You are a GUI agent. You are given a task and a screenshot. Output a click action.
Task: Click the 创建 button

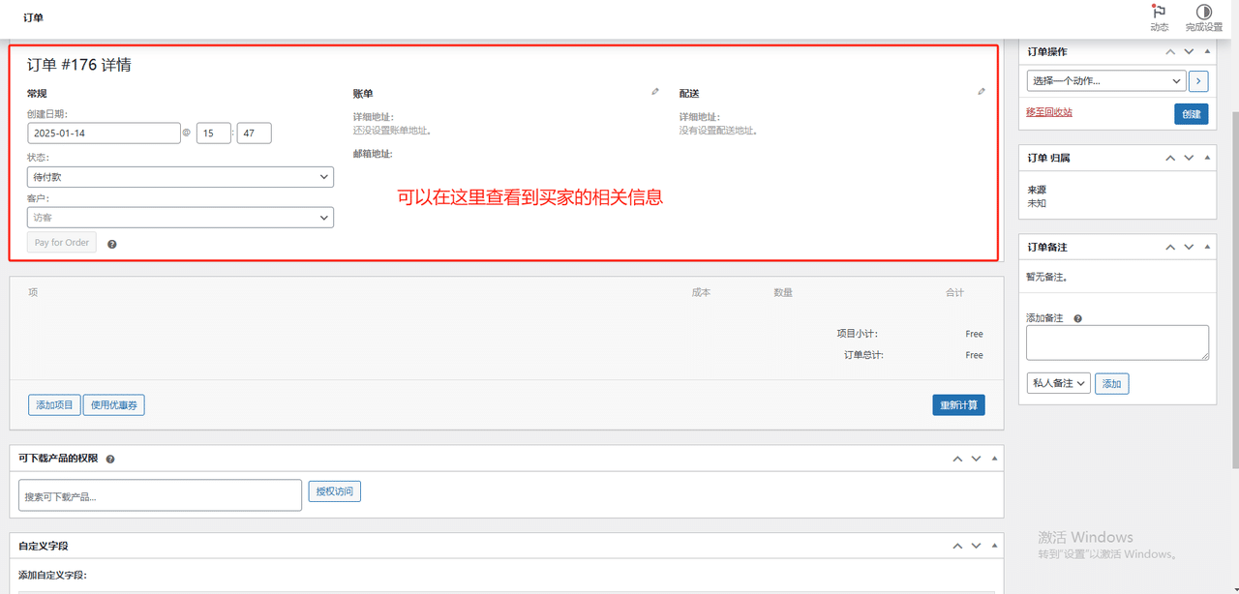pos(1192,114)
